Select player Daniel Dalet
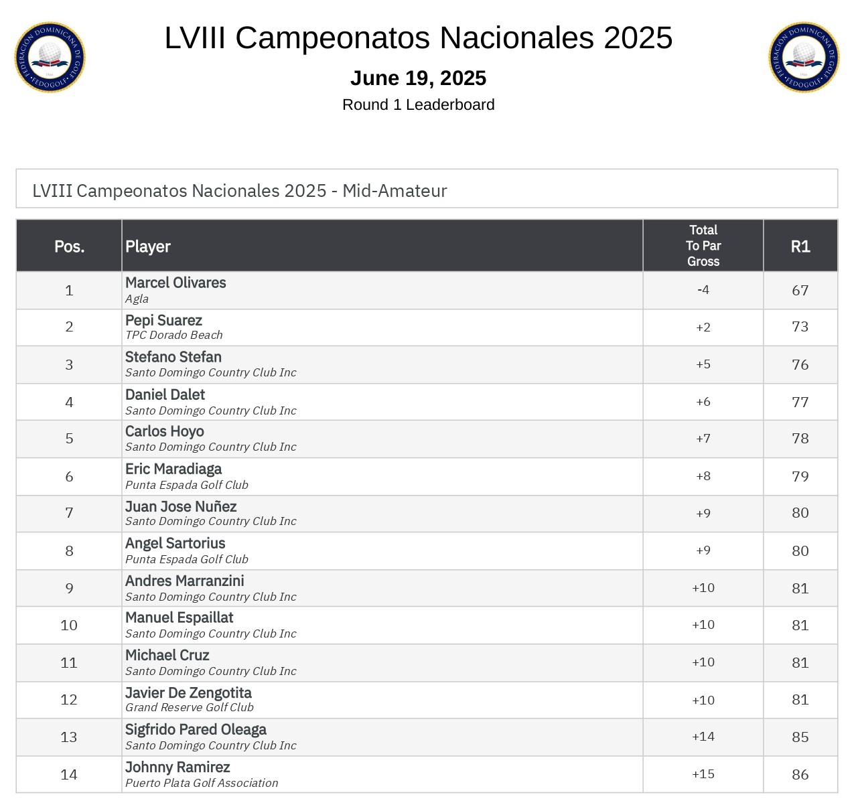The width and height of the screenshot is (854, 811). click(x=165, y=395)
